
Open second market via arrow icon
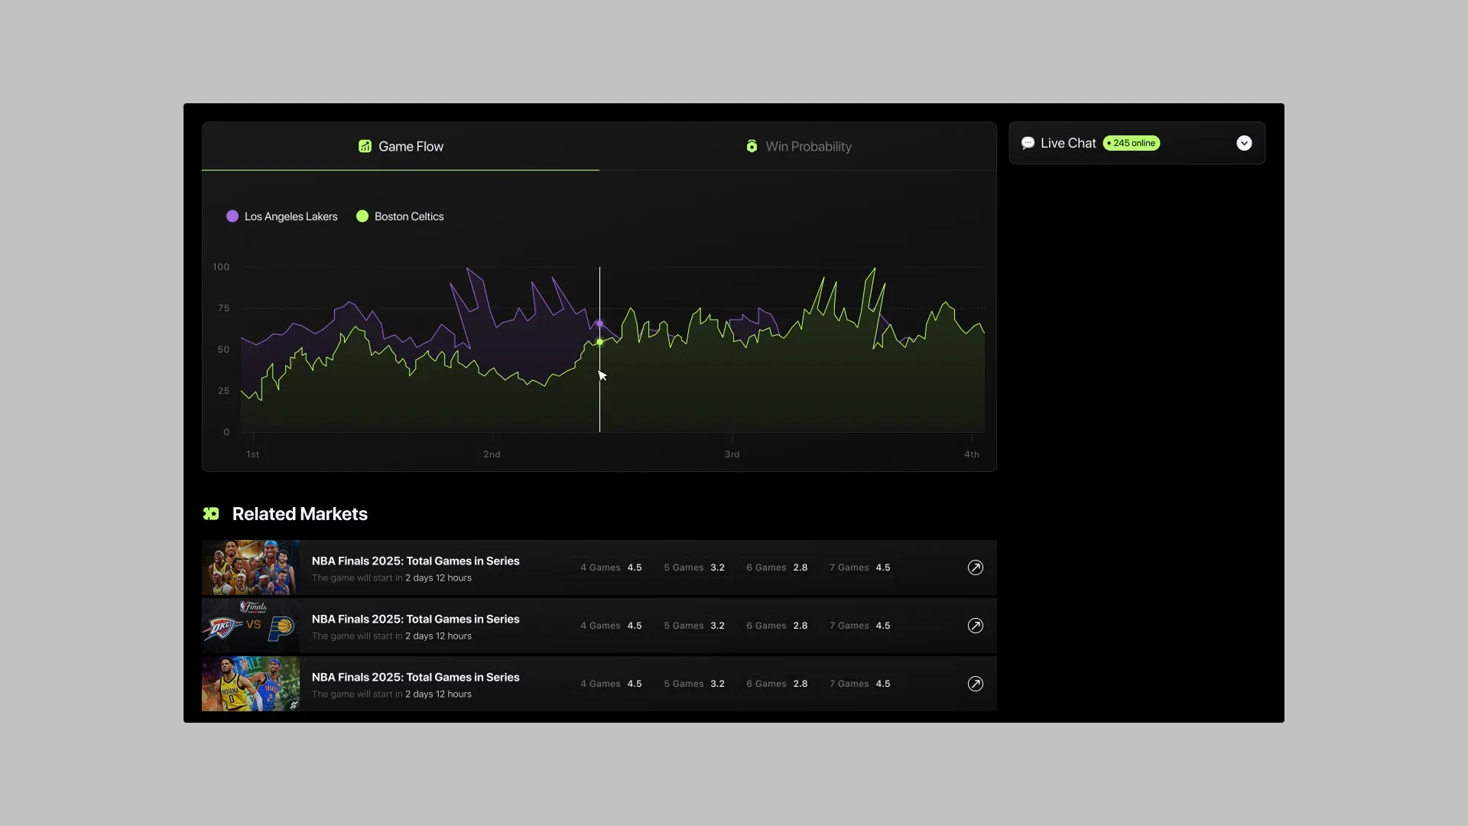(x=975, y=626)
